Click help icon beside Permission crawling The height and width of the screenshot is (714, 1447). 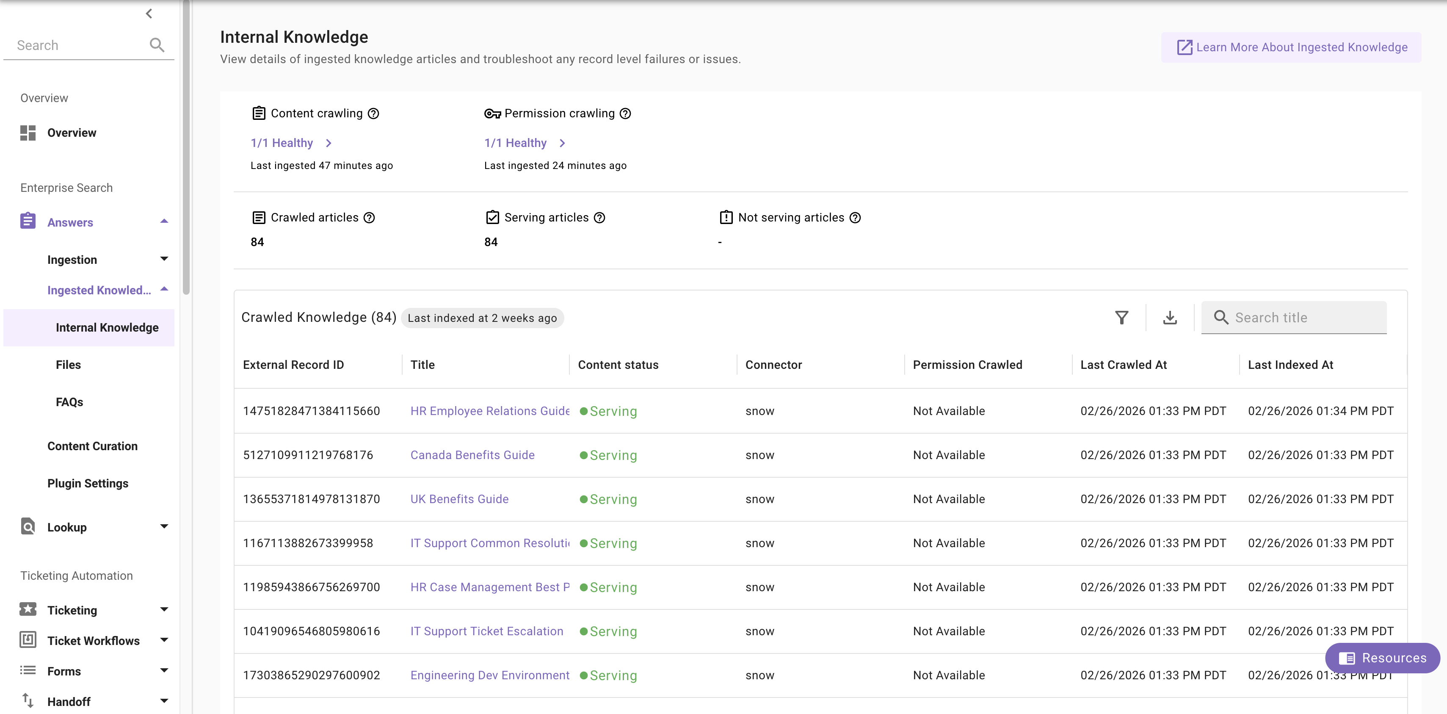tap(625, 113)
